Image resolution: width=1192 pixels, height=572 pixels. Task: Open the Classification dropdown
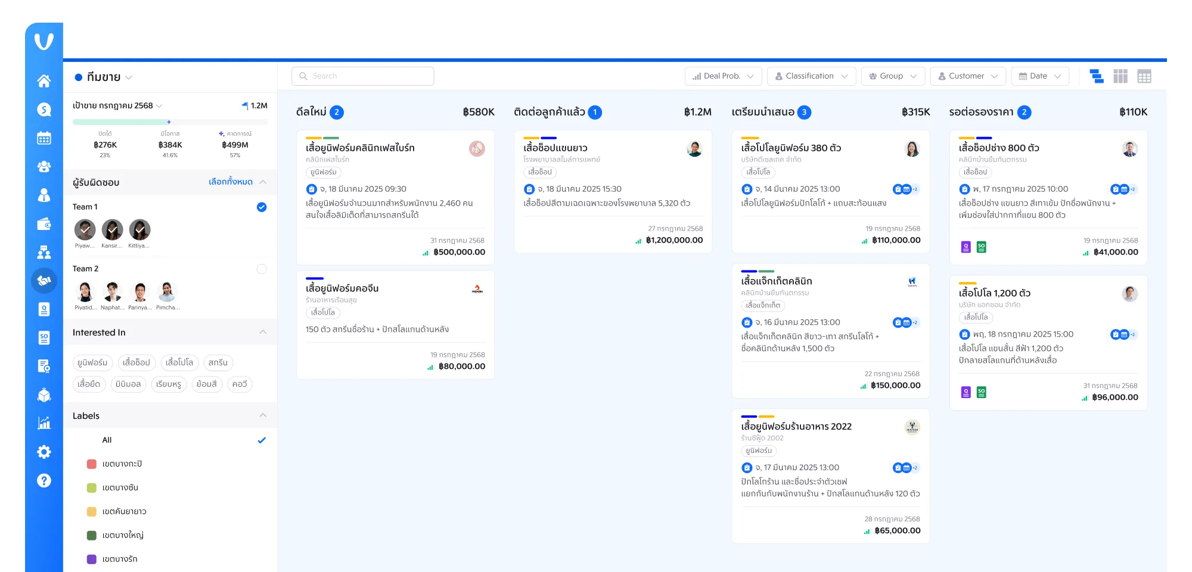812,76
